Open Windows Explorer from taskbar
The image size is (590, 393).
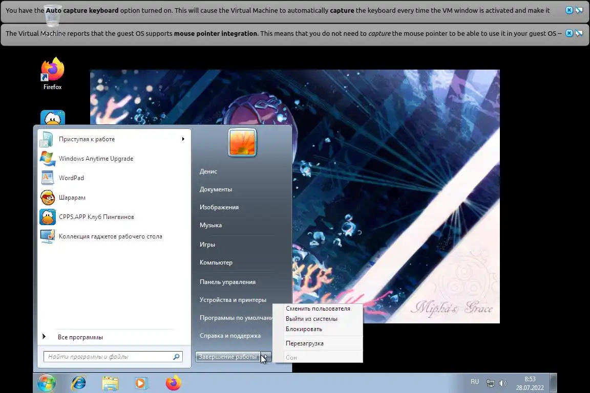(110, 383)
